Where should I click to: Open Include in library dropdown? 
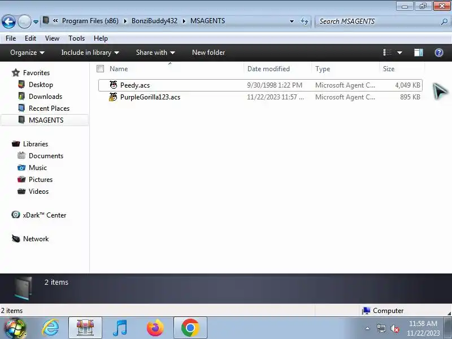[90, 53]
